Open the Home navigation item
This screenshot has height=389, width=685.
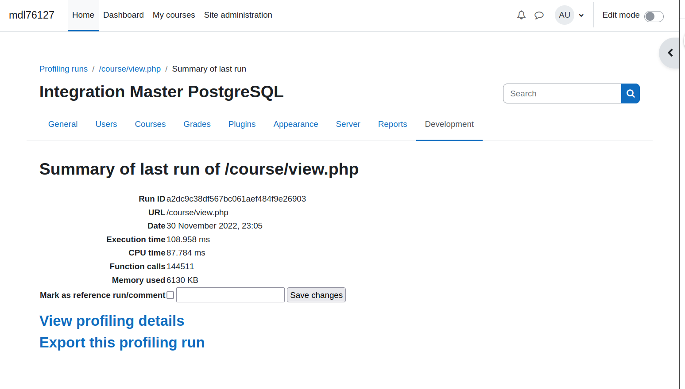pyautogui.click(x=83, y=15)
